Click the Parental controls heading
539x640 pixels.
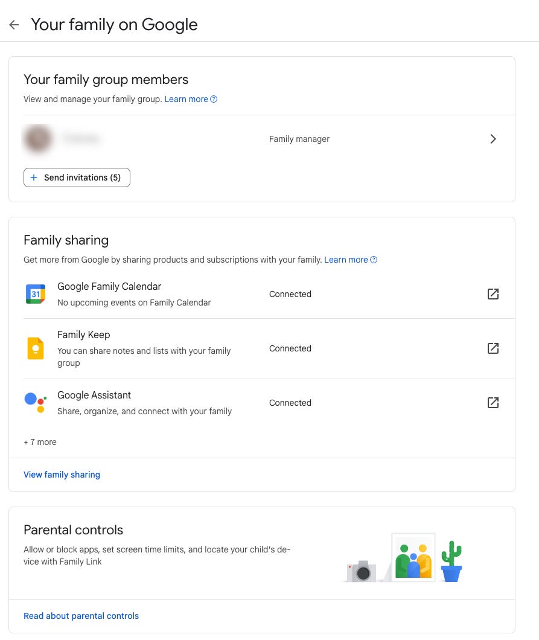click(73, 530)
